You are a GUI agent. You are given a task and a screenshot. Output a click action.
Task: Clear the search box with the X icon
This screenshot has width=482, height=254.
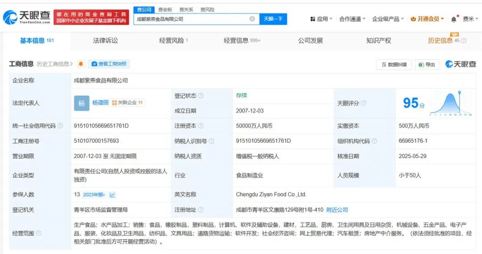click(x=252, y=19)
